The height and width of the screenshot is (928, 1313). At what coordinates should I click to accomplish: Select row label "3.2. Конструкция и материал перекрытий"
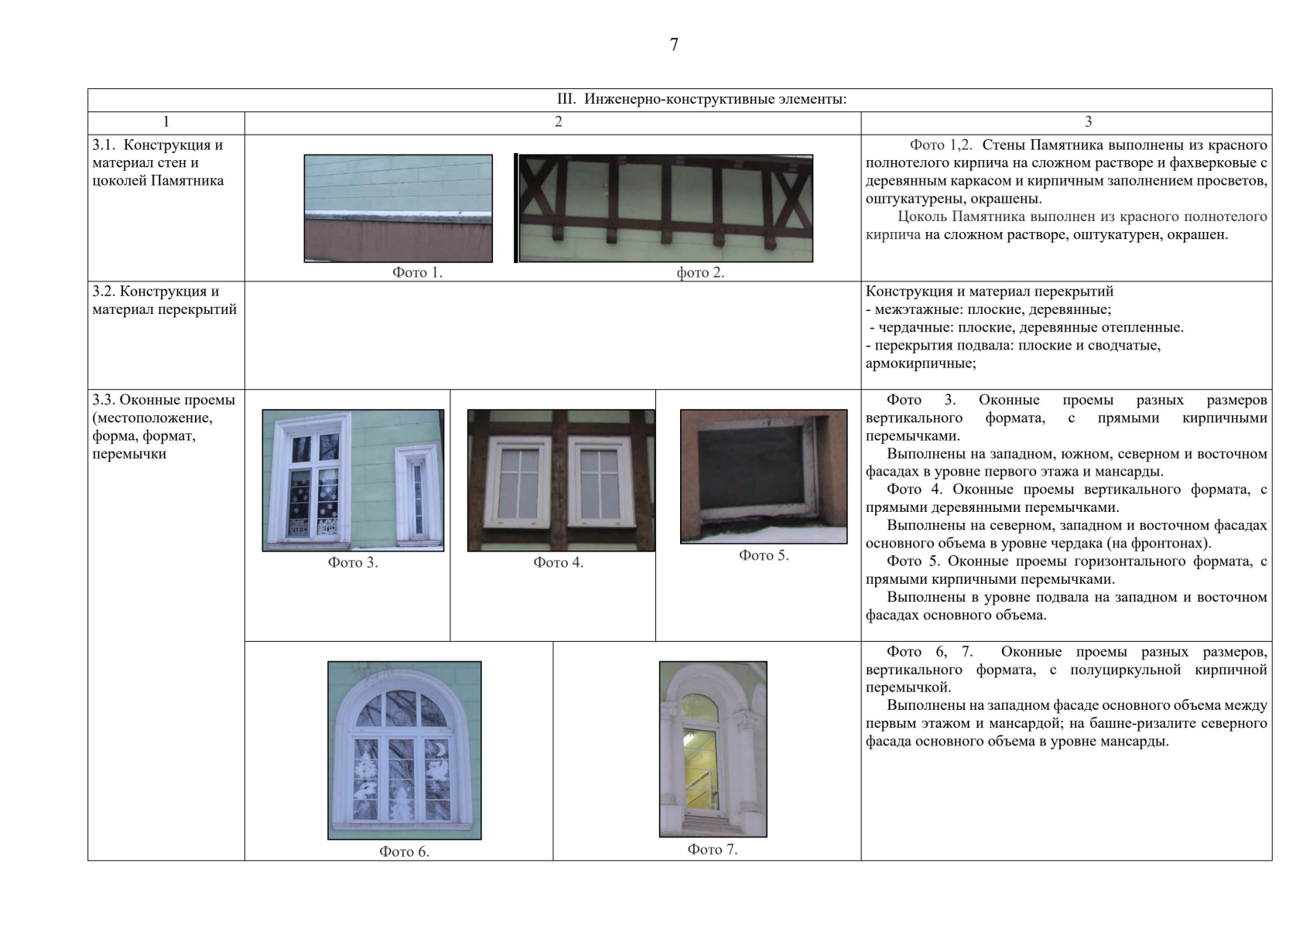pos(165,300)
